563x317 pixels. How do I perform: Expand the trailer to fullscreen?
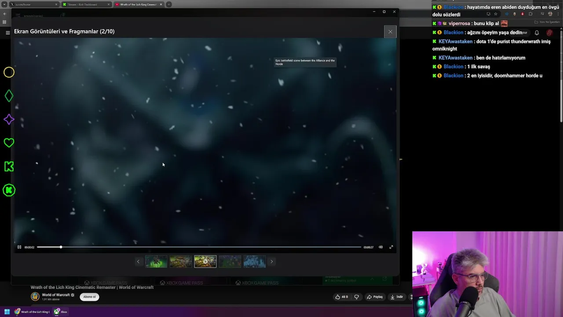click(x=391, y=247)
